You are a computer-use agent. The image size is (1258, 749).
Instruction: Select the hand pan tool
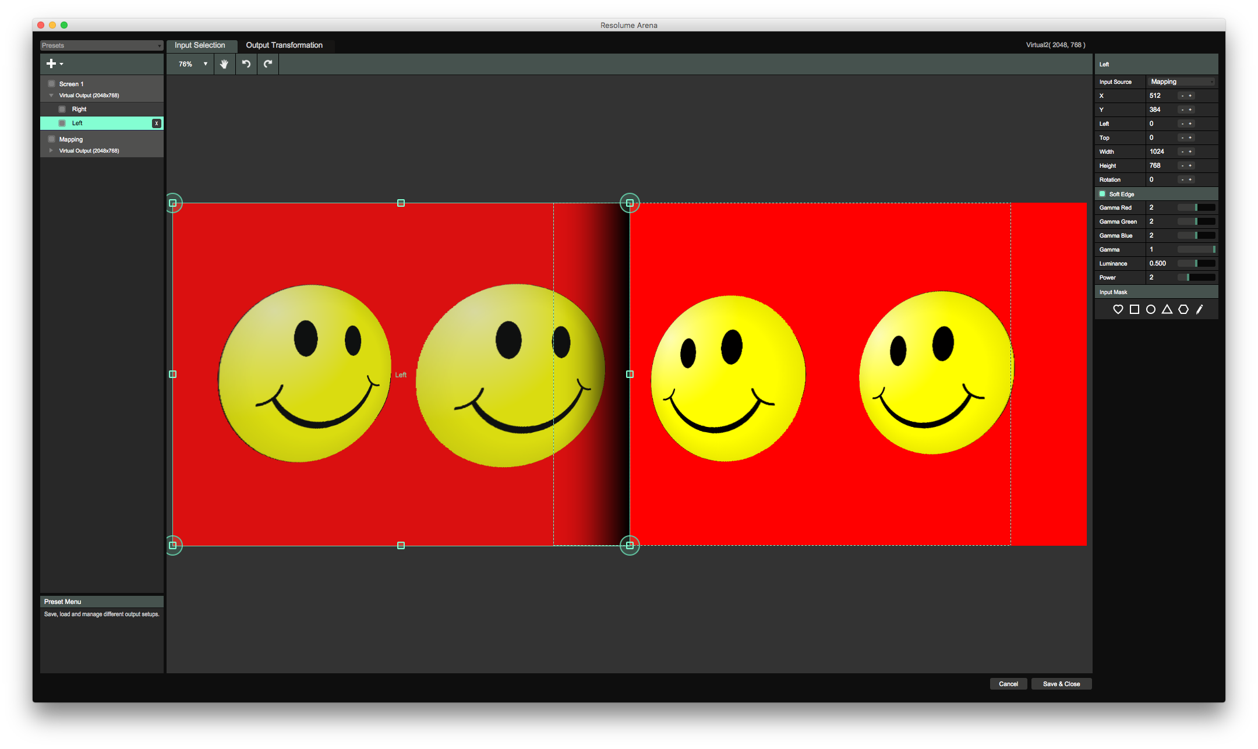tap(224, 64)
